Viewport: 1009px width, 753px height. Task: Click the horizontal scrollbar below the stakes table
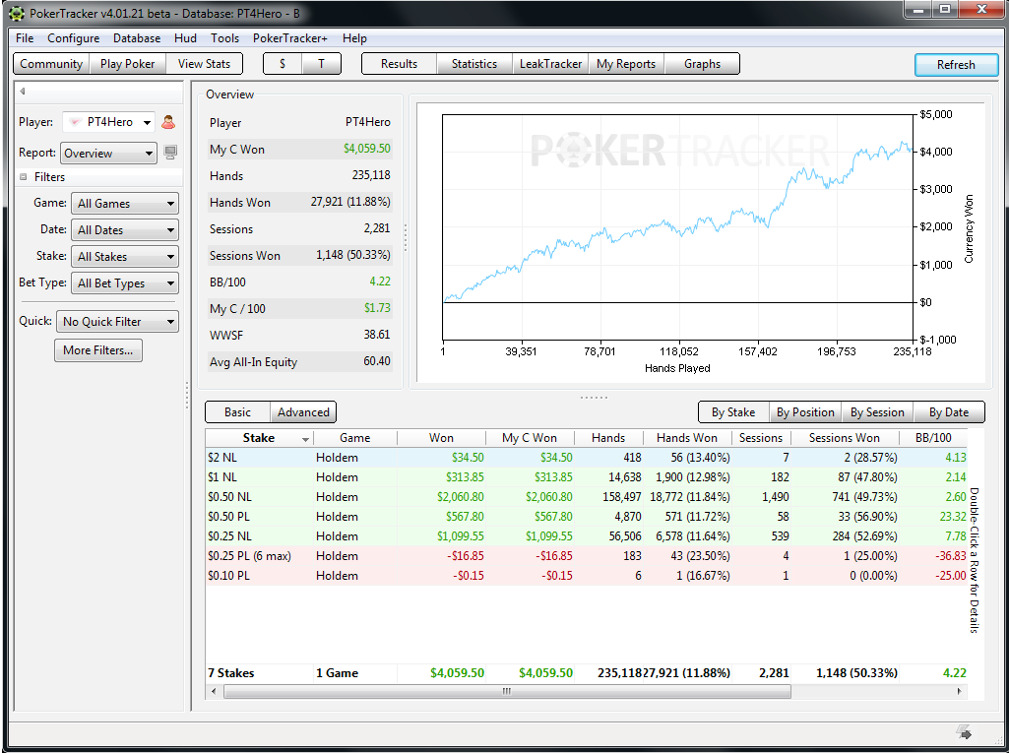point(505,692)
